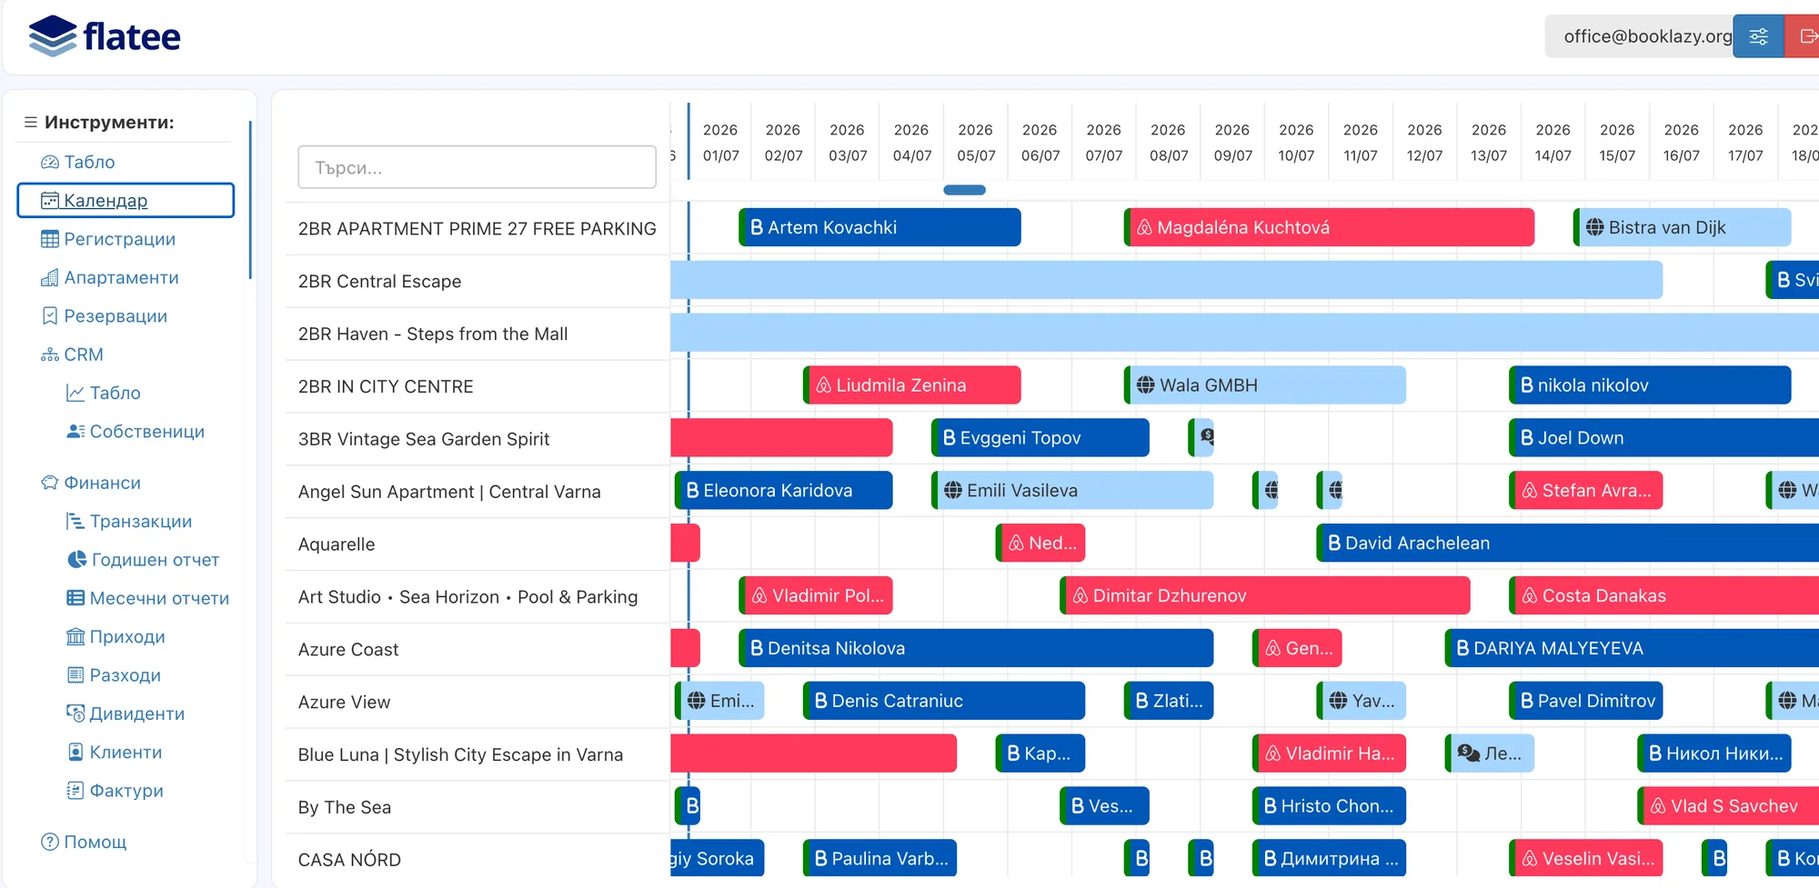Click the Табло dashboard icon at top of sidebar

click(50, 162)
